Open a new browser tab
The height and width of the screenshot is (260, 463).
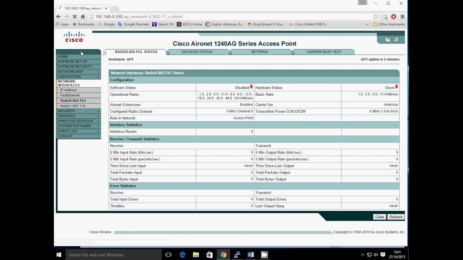tap(115, 8)
